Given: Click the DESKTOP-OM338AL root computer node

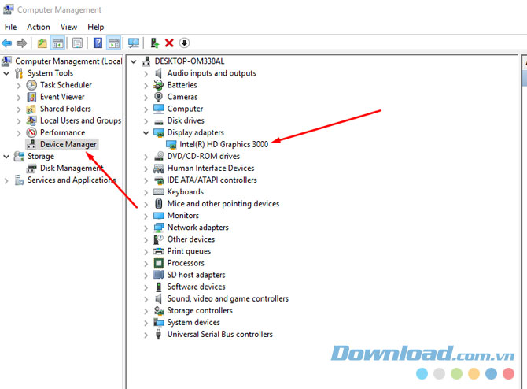Looking at the screenshot, I should [x=189, y=61].
